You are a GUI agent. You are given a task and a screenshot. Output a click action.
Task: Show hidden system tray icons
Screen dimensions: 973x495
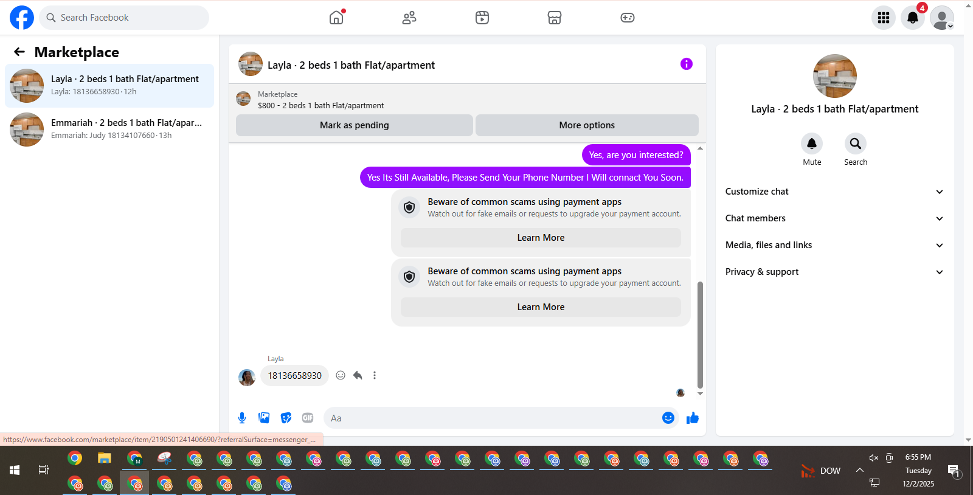coord(860,470)
